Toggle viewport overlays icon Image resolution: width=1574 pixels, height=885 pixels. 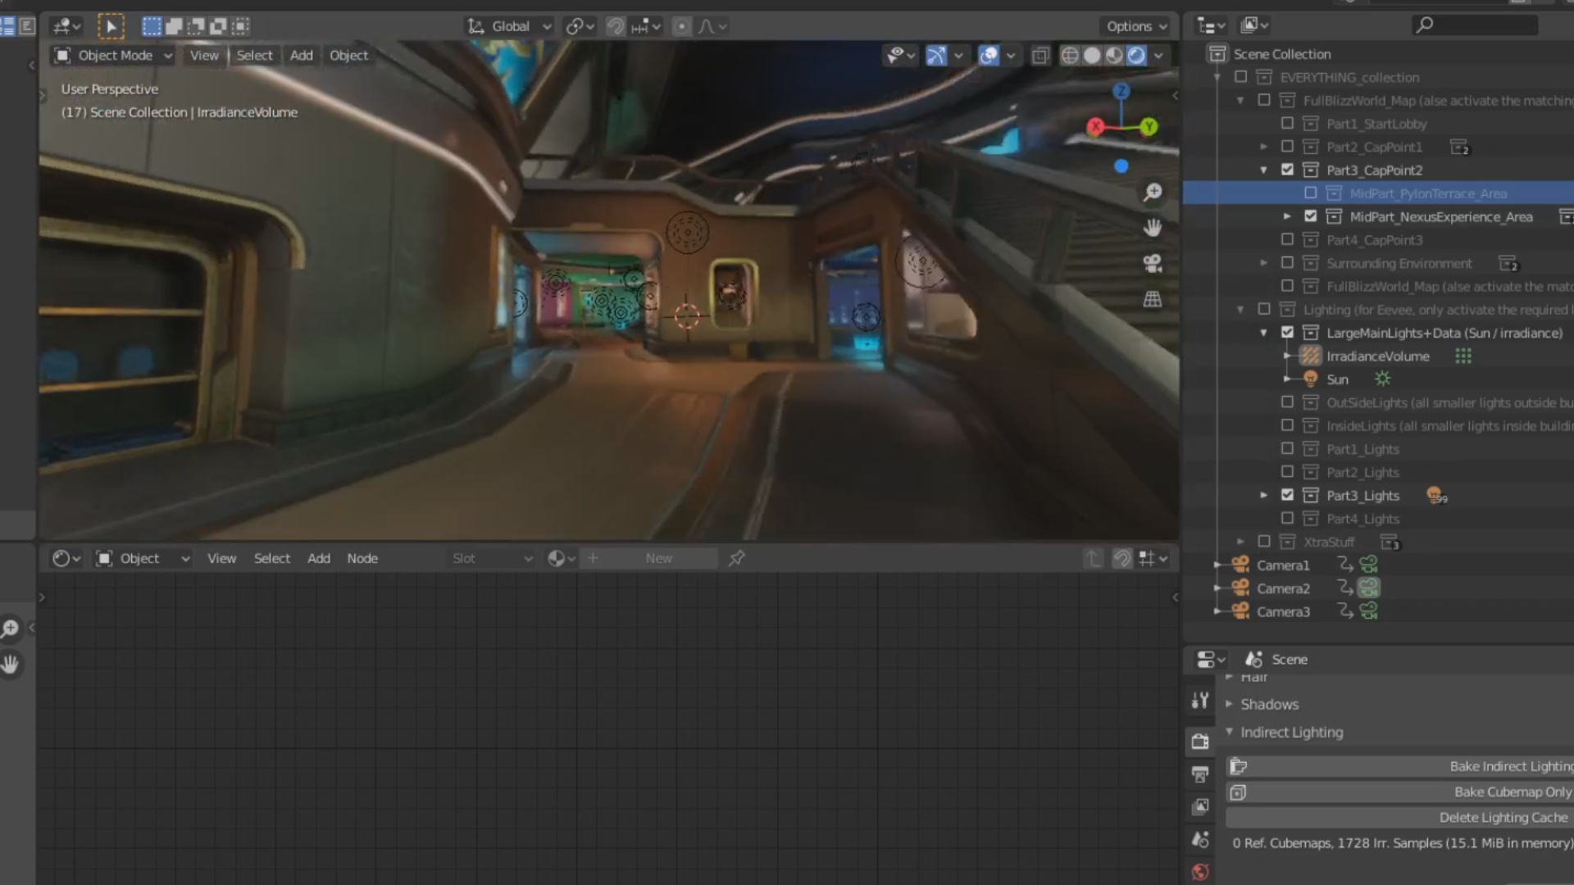point(989,55)
